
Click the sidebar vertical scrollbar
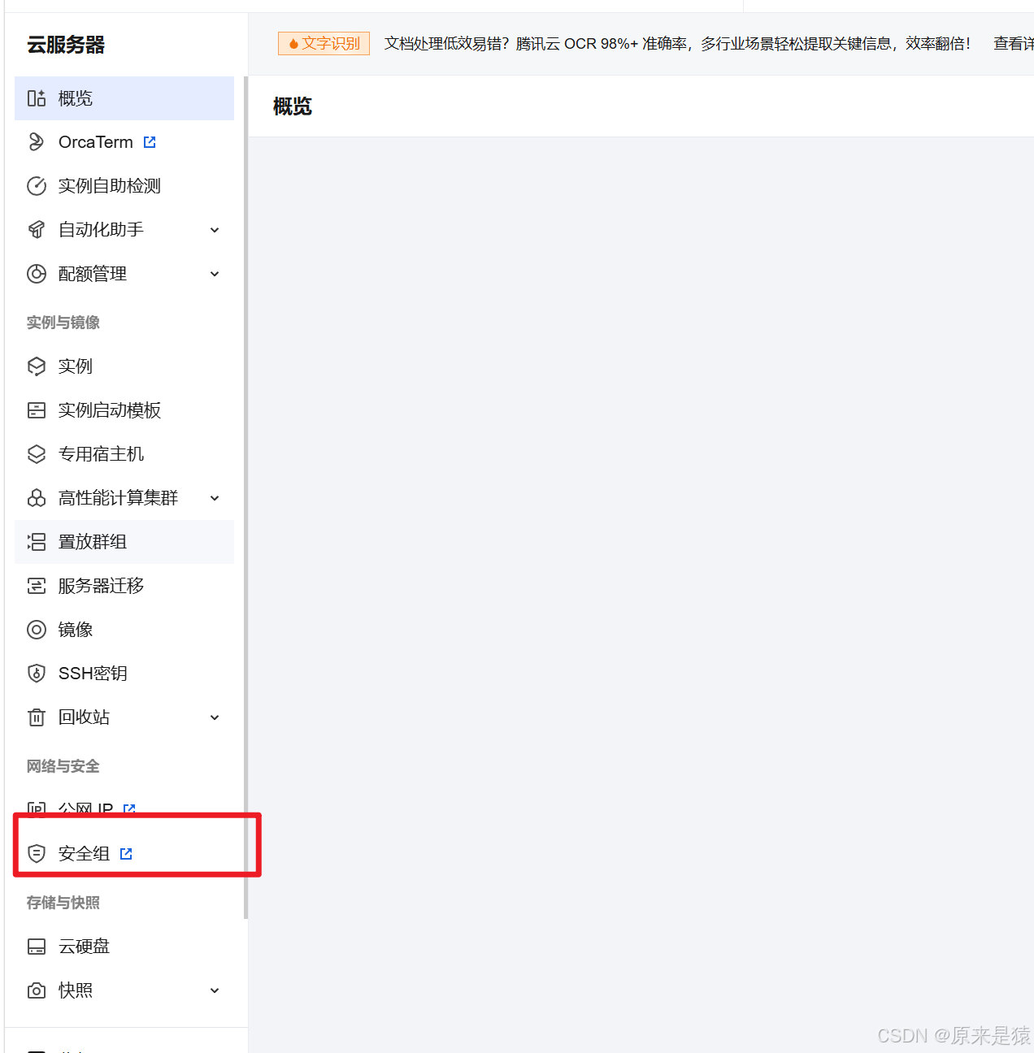pyautogui.click(x=245, y=497)
